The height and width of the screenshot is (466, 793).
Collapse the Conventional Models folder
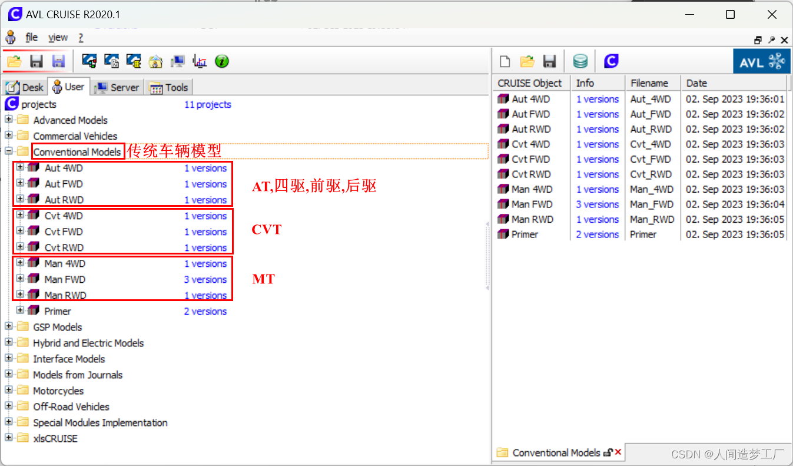9,151
